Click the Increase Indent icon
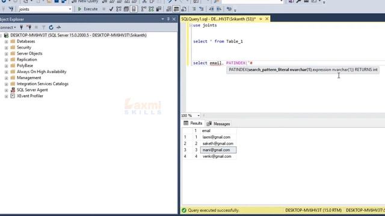This screenshot has width=385, height=216. click(219, 9)
